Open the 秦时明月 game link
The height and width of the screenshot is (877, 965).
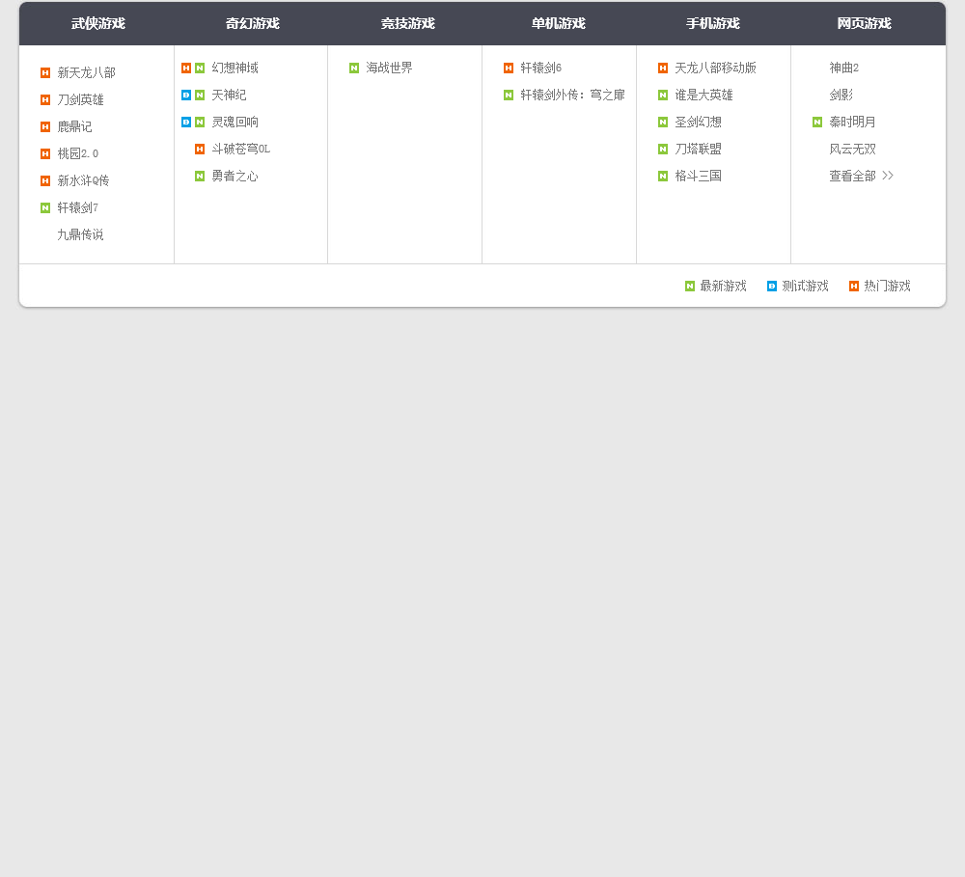[852, 122]
